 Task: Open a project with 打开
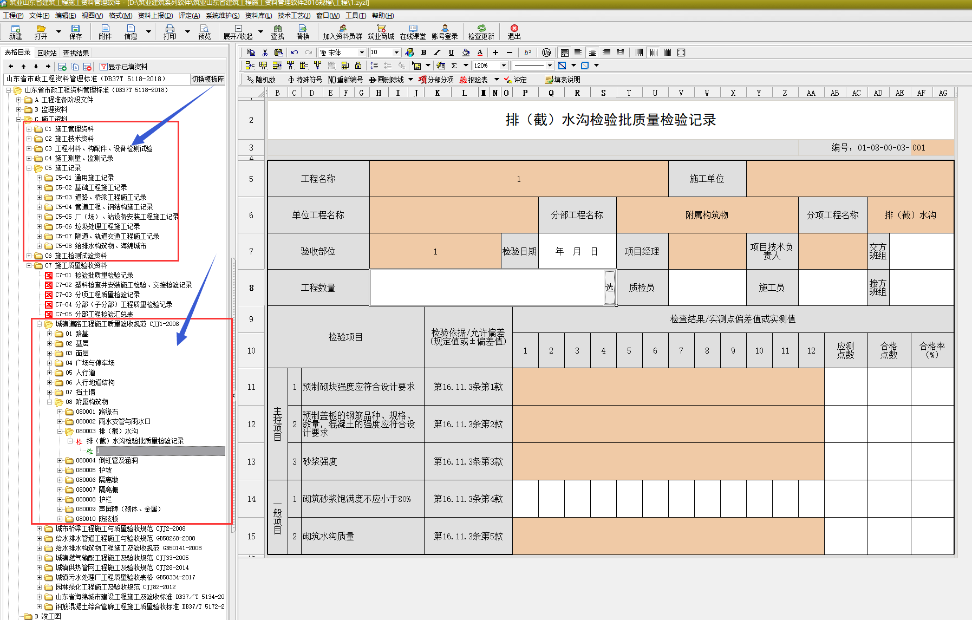pyautogui.click(x=41, y=32)
